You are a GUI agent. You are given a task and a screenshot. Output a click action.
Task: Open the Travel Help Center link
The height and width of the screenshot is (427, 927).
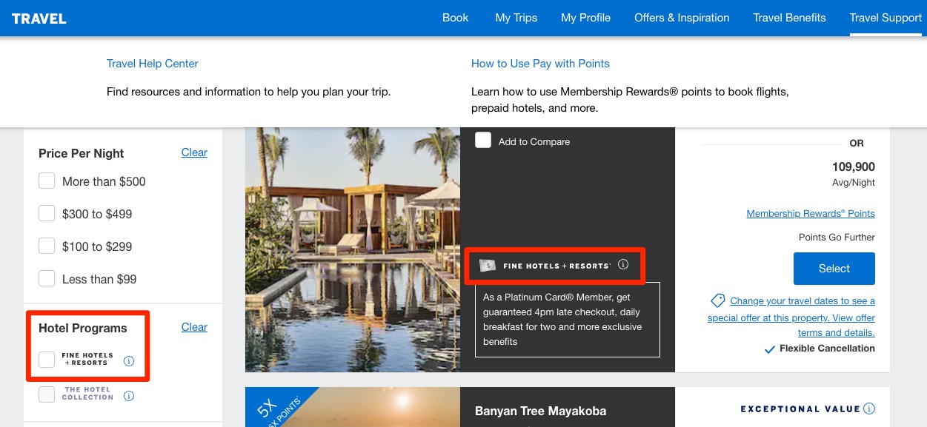click(153, 64)
